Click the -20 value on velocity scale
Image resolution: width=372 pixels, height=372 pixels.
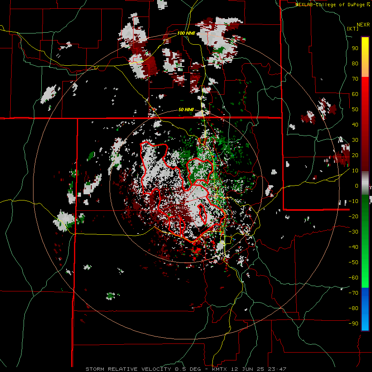click(353, 216)
